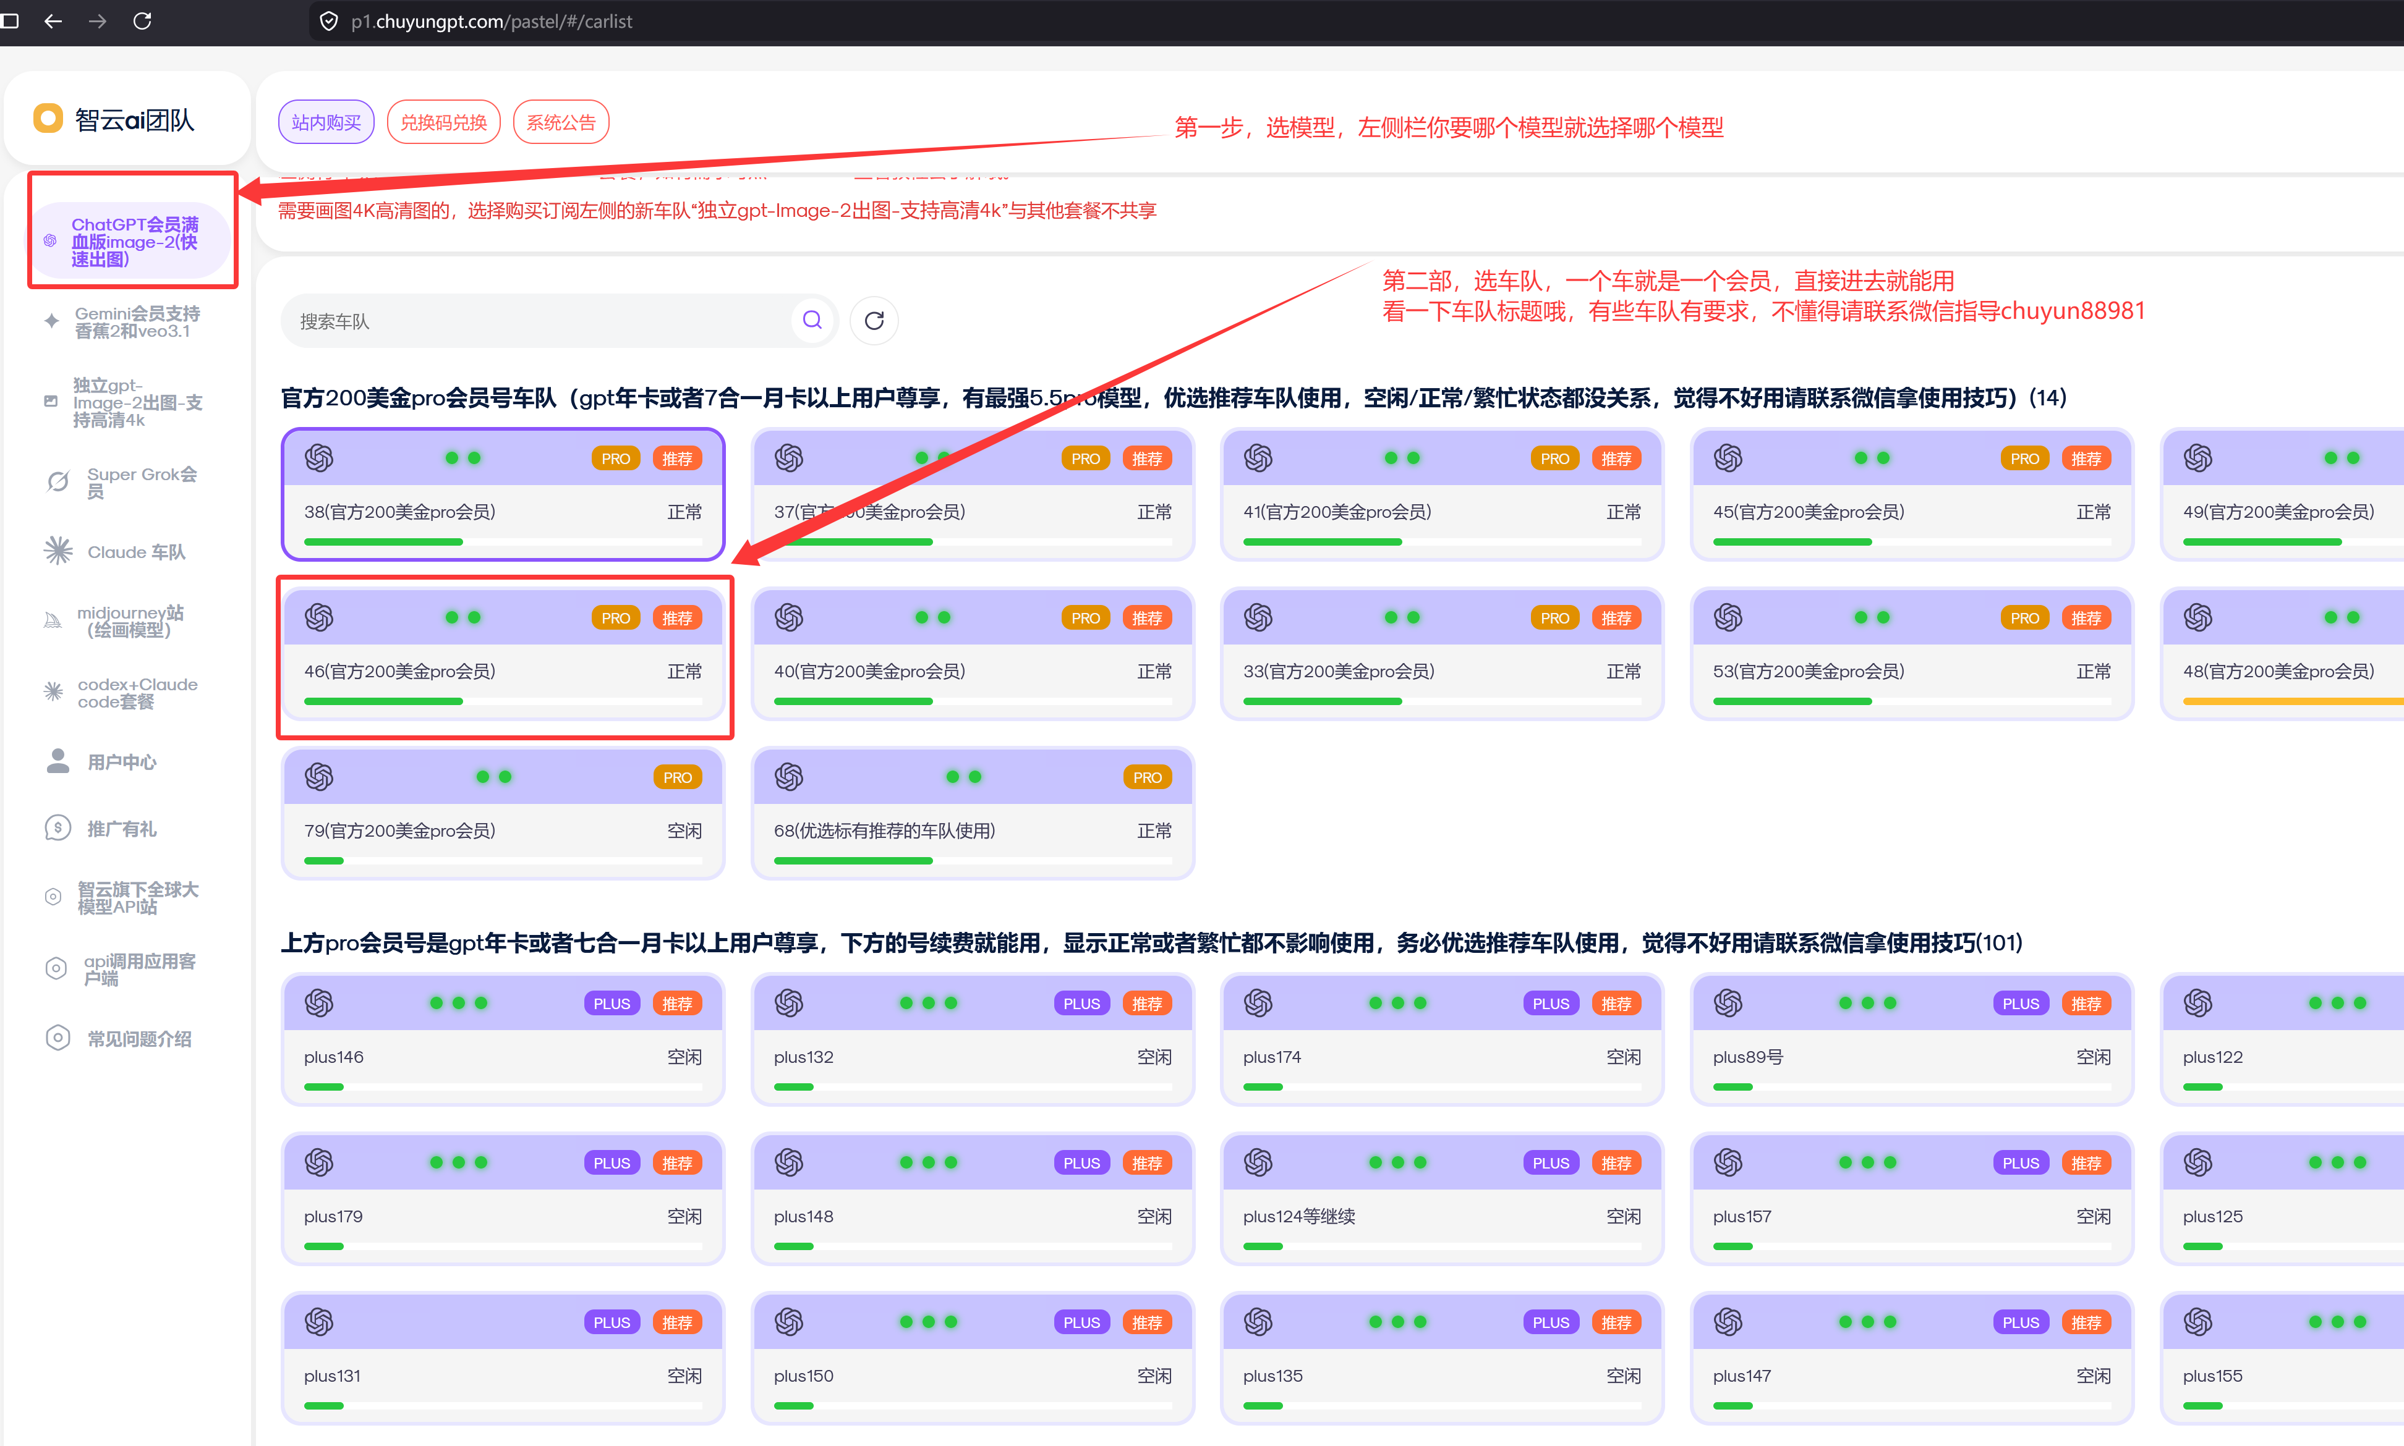Click the icon beside codex+Claude code套餐
The width and height of the screenshot is (2404, 1446).
(54, 692)
